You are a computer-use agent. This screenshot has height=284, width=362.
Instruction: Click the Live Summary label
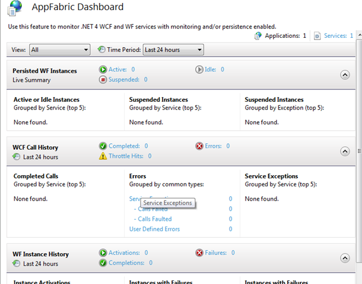click(31, 80)
